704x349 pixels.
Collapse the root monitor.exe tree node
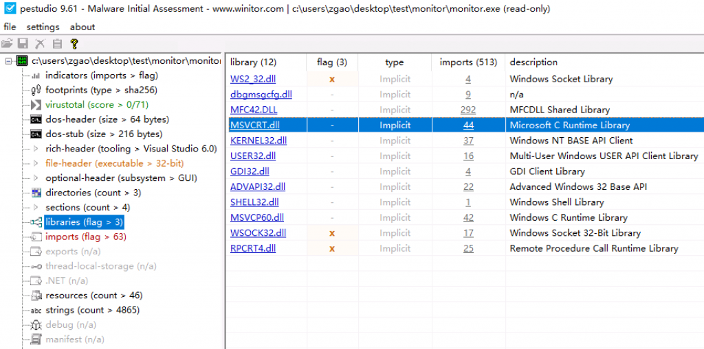(9, 61)
